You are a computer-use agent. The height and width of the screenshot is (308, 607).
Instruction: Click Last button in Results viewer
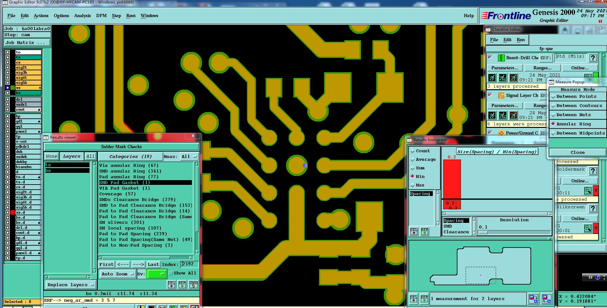[x=153, y=265]
